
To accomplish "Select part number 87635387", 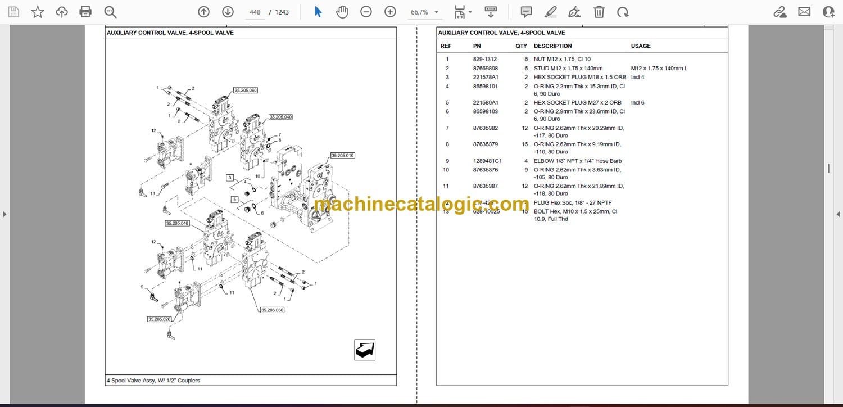I will click(x=486, y=186).
